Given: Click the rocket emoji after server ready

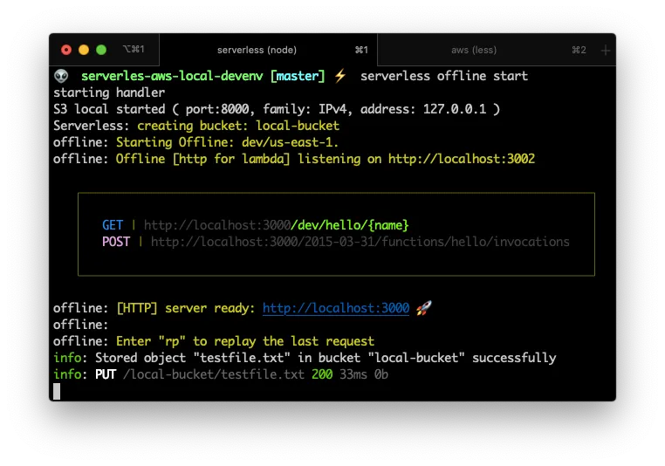Looking at the screenshot, I should coord(423,308).
